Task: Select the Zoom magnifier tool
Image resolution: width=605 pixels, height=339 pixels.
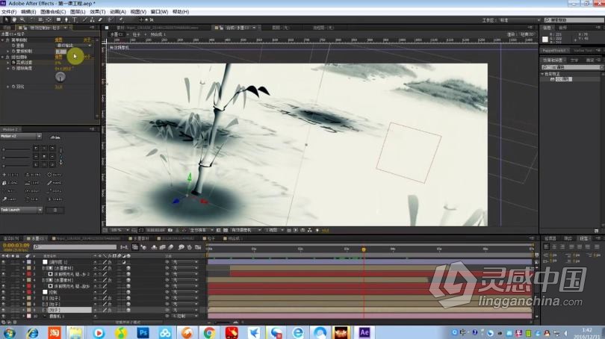Action: 22,19
